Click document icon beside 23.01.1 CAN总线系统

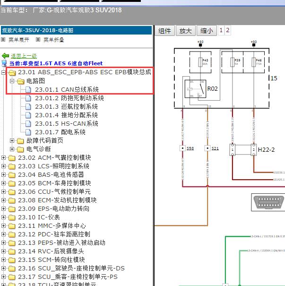tap(28, 89)
